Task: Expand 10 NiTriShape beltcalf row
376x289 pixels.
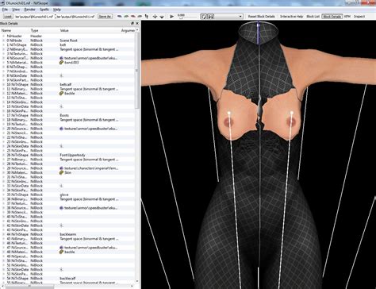Action: click(3, 84)
